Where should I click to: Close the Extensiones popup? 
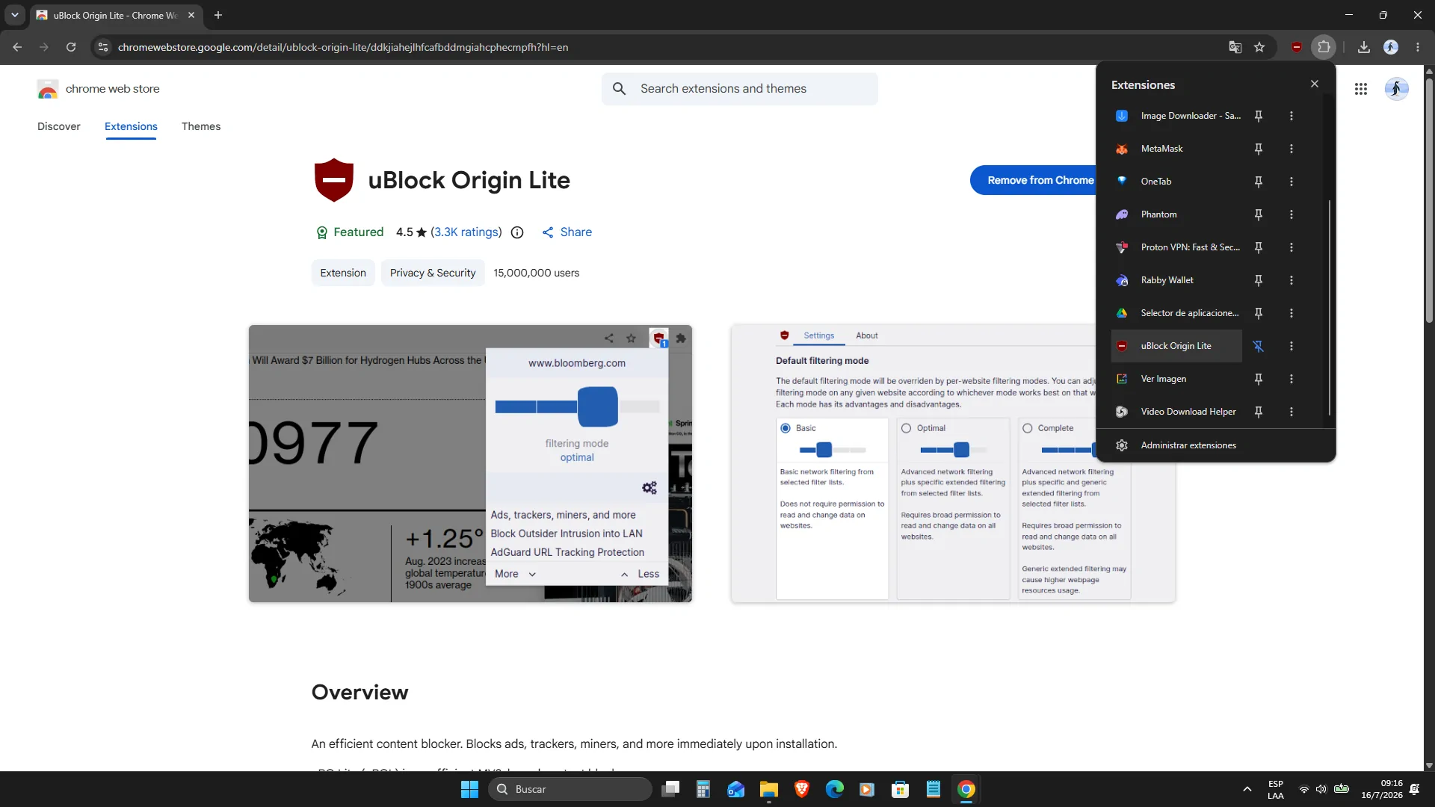(1315, 84)
